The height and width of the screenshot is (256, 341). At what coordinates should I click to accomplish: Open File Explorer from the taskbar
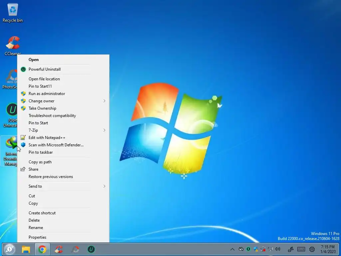pos(26,249)
